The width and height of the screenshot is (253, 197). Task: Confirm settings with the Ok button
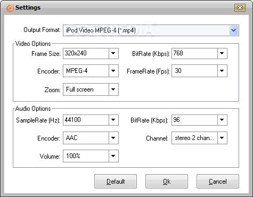coord(167,182)
